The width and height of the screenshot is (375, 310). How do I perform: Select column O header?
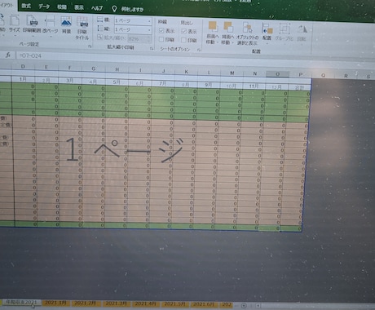[277, 74]
